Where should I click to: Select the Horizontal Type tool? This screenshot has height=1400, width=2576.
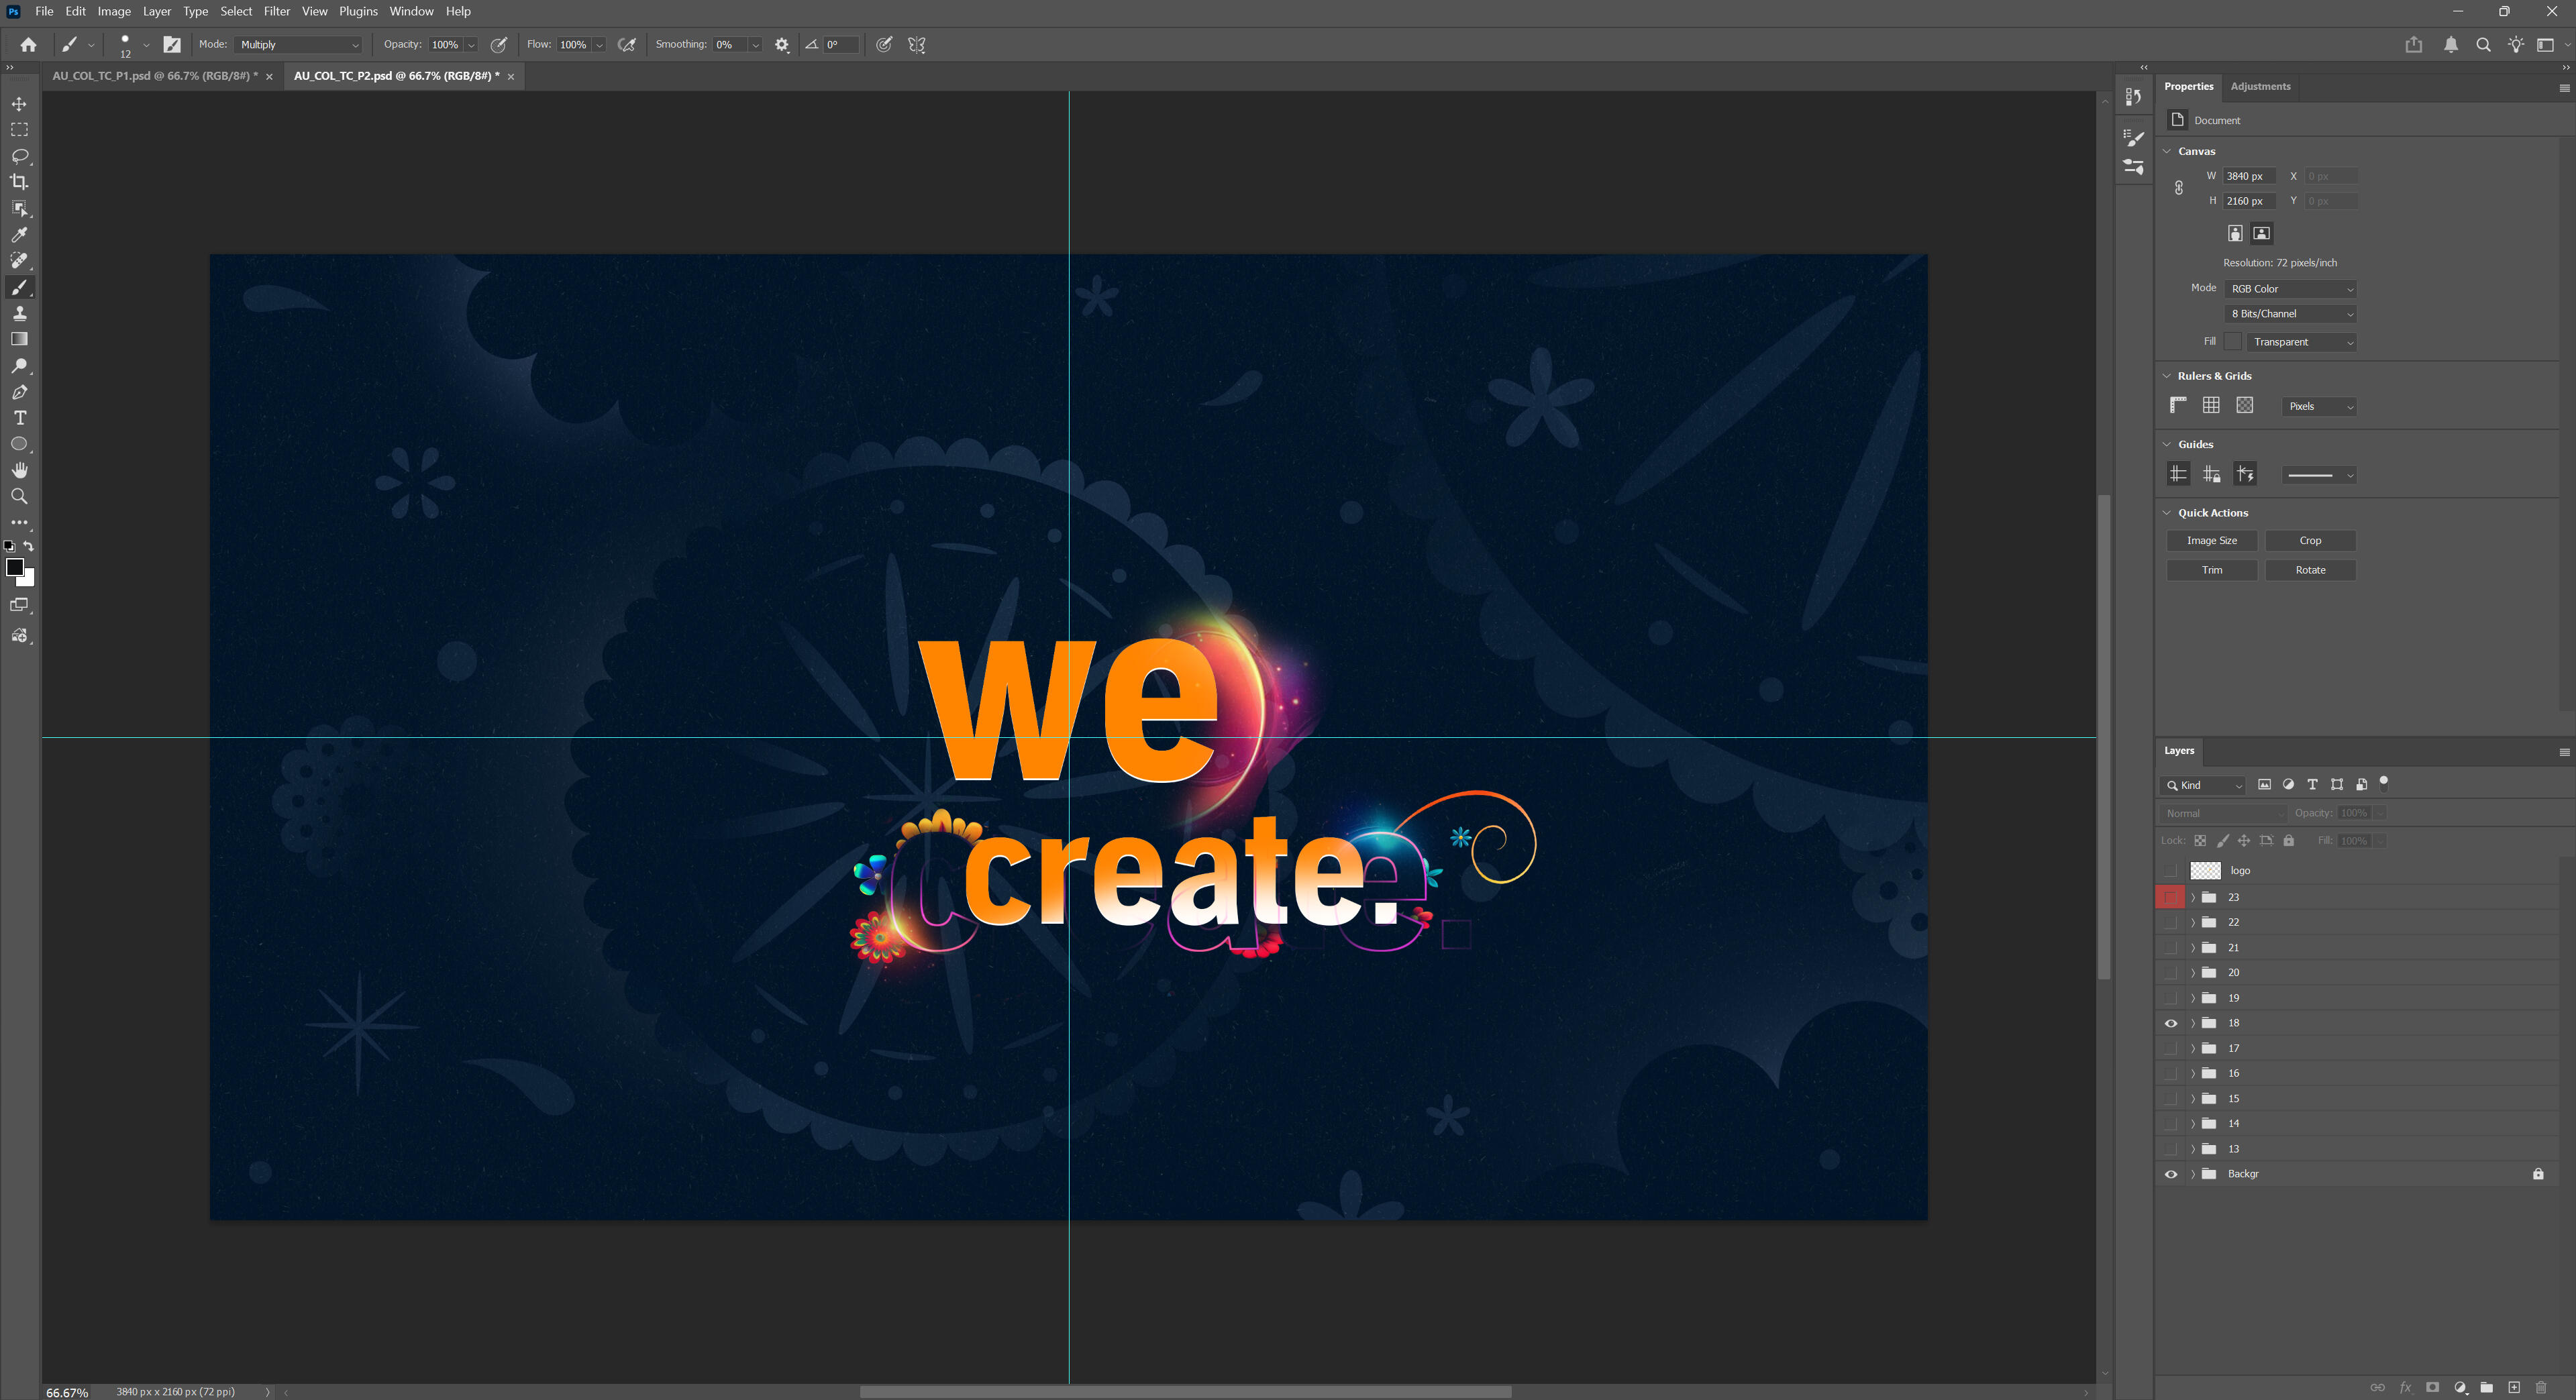(19, 418)
